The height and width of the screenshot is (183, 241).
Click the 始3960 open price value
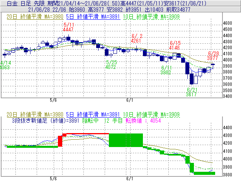[77, 10]
